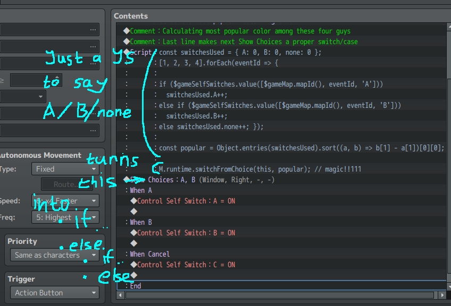Screen dimensions: 451x306
Task: Select the first green Comment line diamond
Action: click(x=126, y=31)
